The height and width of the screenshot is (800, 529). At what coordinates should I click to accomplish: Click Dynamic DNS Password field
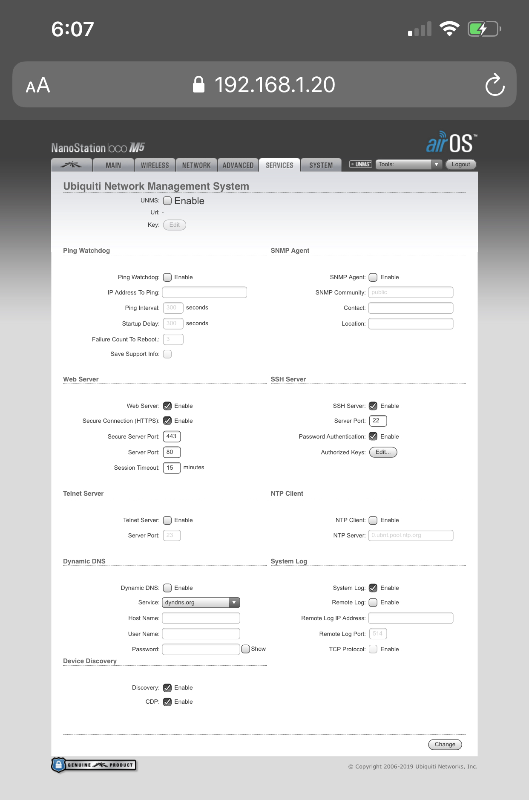(x=201, y=649)
